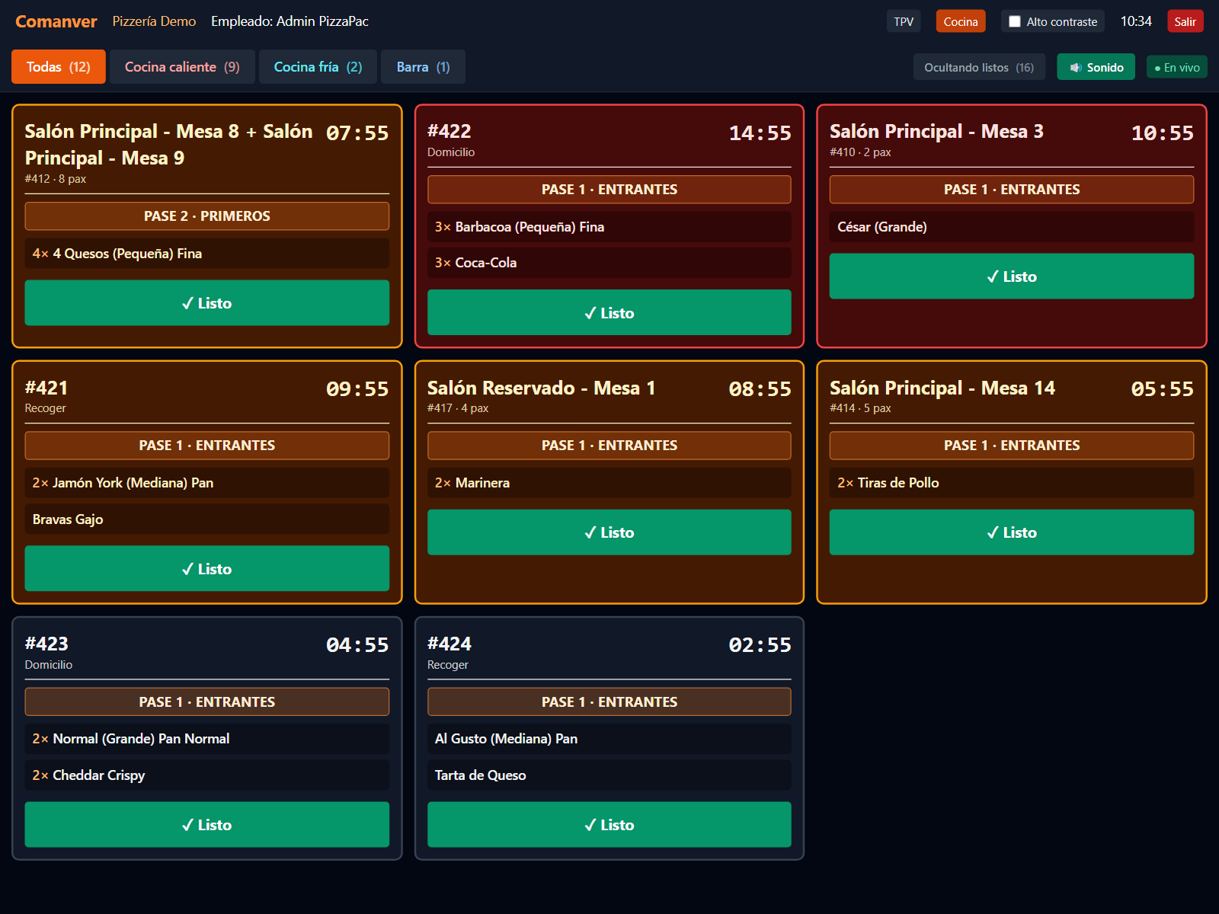This screenshot has width=1219, height=914.
Task: Select Jamón York (Mediana) Pan item
Action: pos(206,483)
